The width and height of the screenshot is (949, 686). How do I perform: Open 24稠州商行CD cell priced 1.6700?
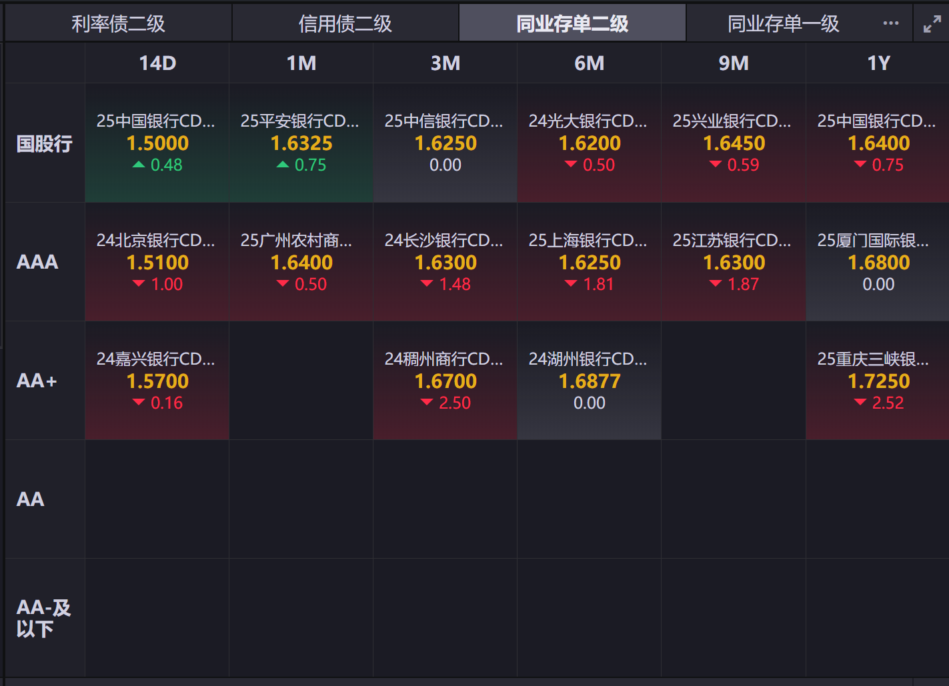pyautogui.click(x=445, y=381)
